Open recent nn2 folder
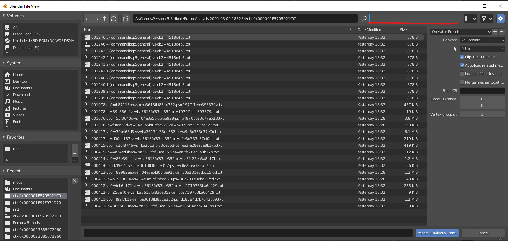Viewport: 508px width, 241px height. click(35, 209)
